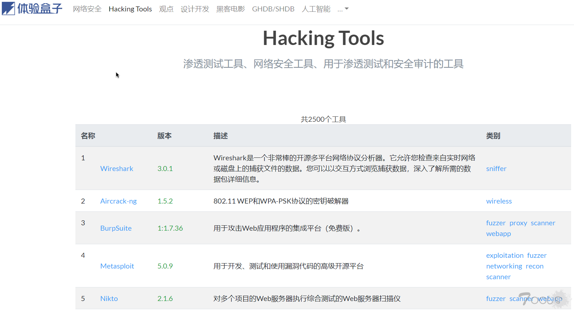
Task: Open the 黑客电影 nav item
Action: [x=231, y=9]
